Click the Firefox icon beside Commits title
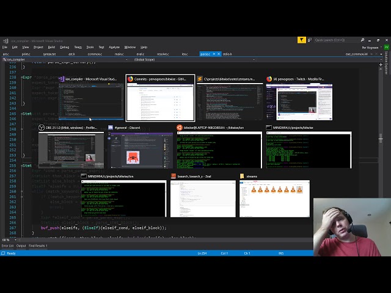The height and width of the screenshot is (293, 391). point(130,79)
